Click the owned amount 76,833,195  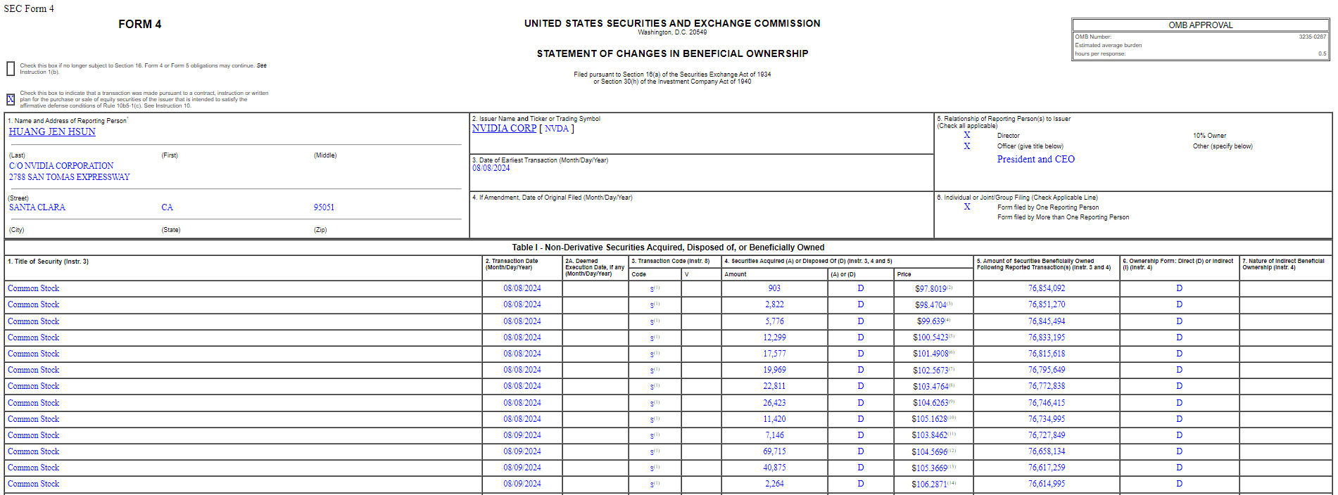(x=1047, y=337)
